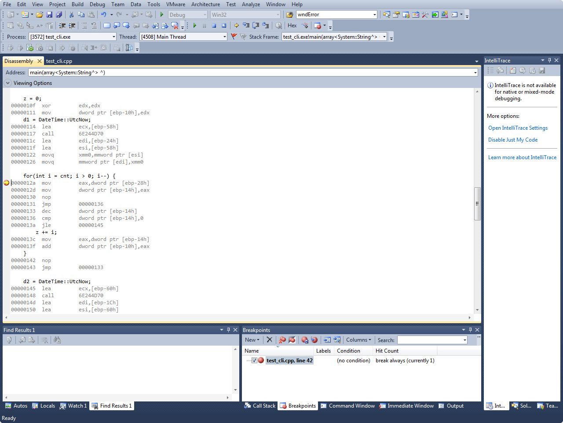
Task: Click the disassembly vertical scrollbar thumb
Action: pyautogui.click(x=477, y=204)
